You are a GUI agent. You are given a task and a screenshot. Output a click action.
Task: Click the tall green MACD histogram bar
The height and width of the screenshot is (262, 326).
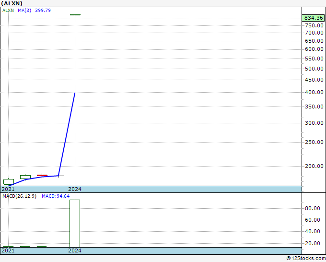[x=75, y=224]
